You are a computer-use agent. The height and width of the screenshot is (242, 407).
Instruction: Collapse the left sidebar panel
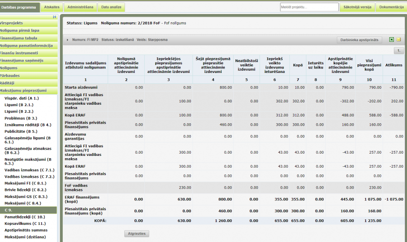(x=55, y=17)
